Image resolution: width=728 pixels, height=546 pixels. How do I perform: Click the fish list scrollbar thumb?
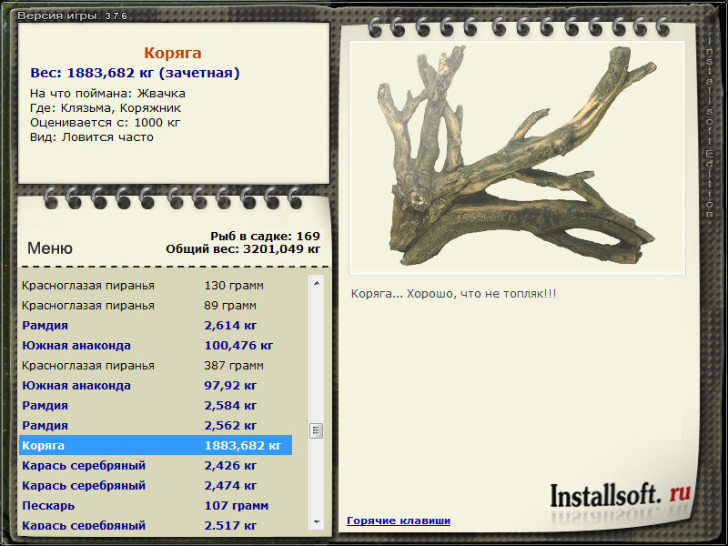pyautogui.click(x=316, y=430)
